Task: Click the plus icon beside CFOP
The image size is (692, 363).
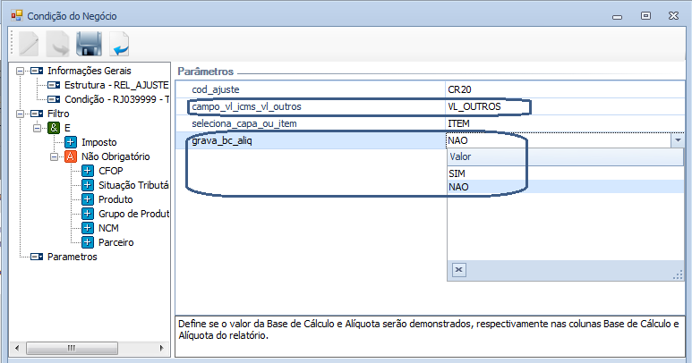Action: [88, 171]
